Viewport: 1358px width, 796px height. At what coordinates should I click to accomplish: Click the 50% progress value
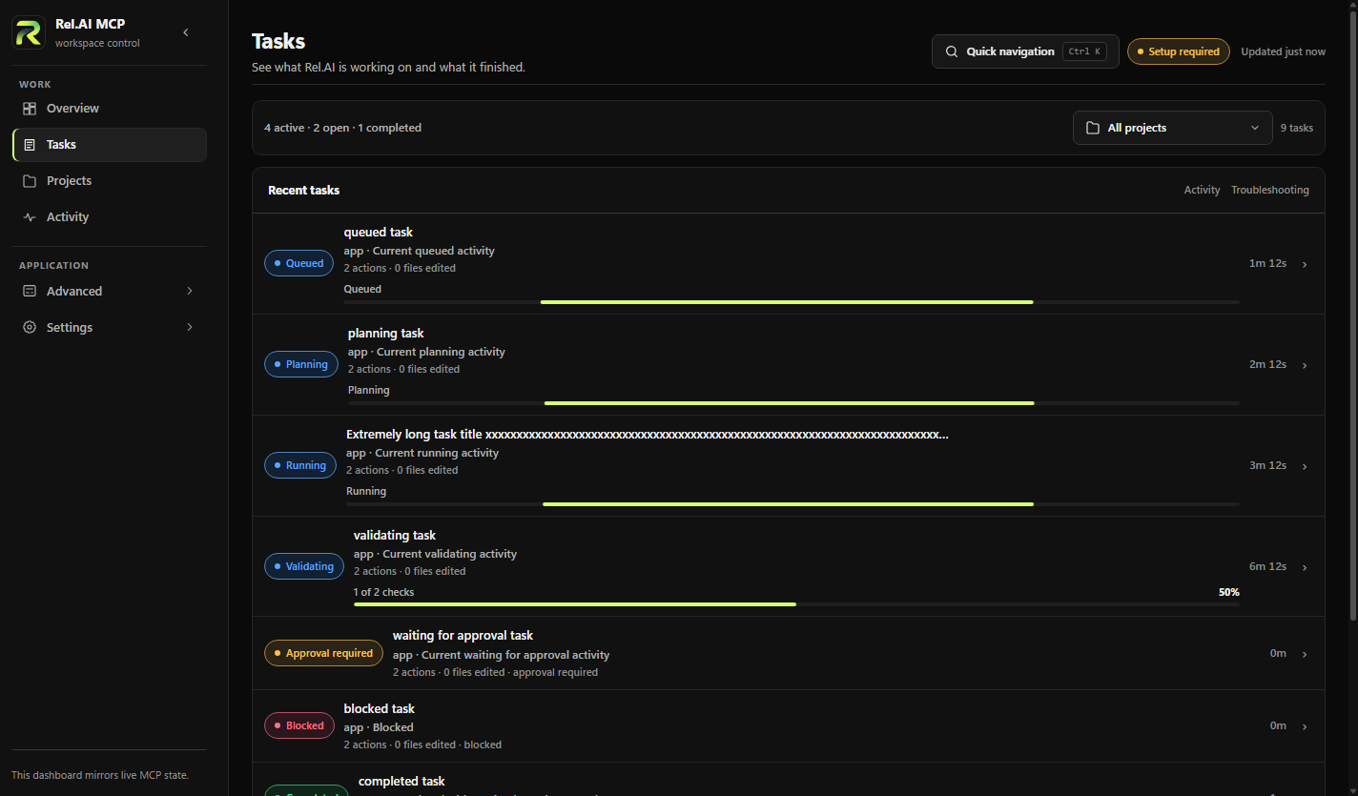(x=1228, y=593)
